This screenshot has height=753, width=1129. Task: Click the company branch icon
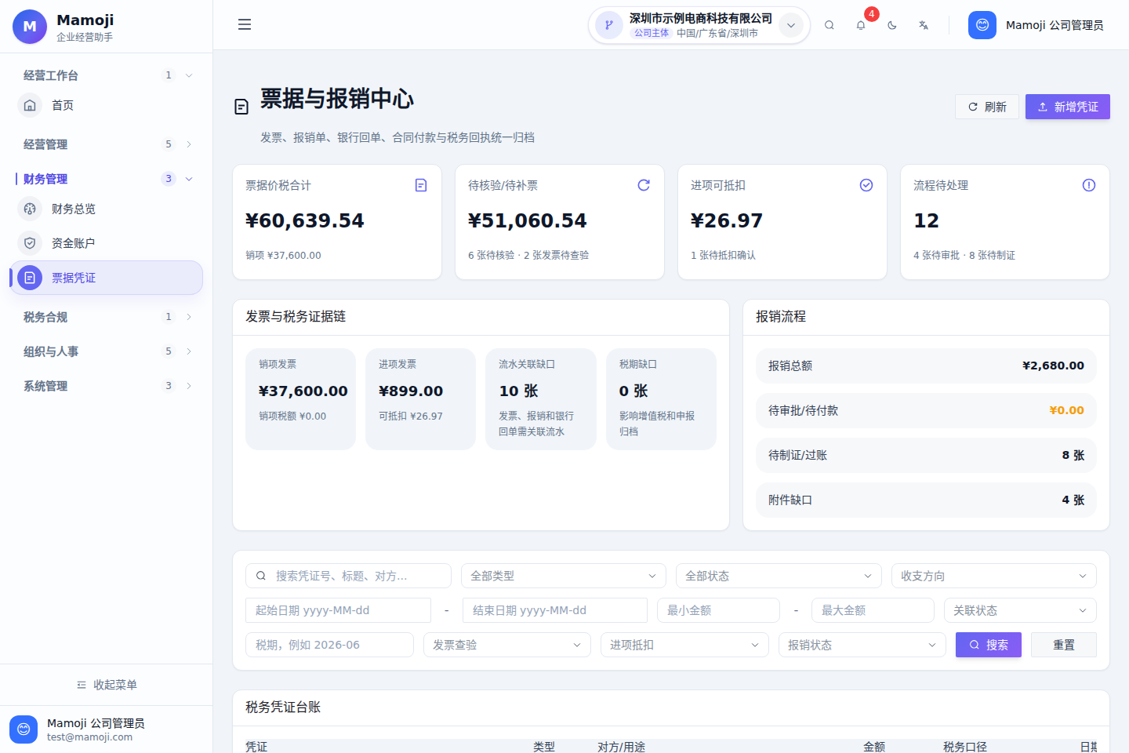[x=609, y=25]
